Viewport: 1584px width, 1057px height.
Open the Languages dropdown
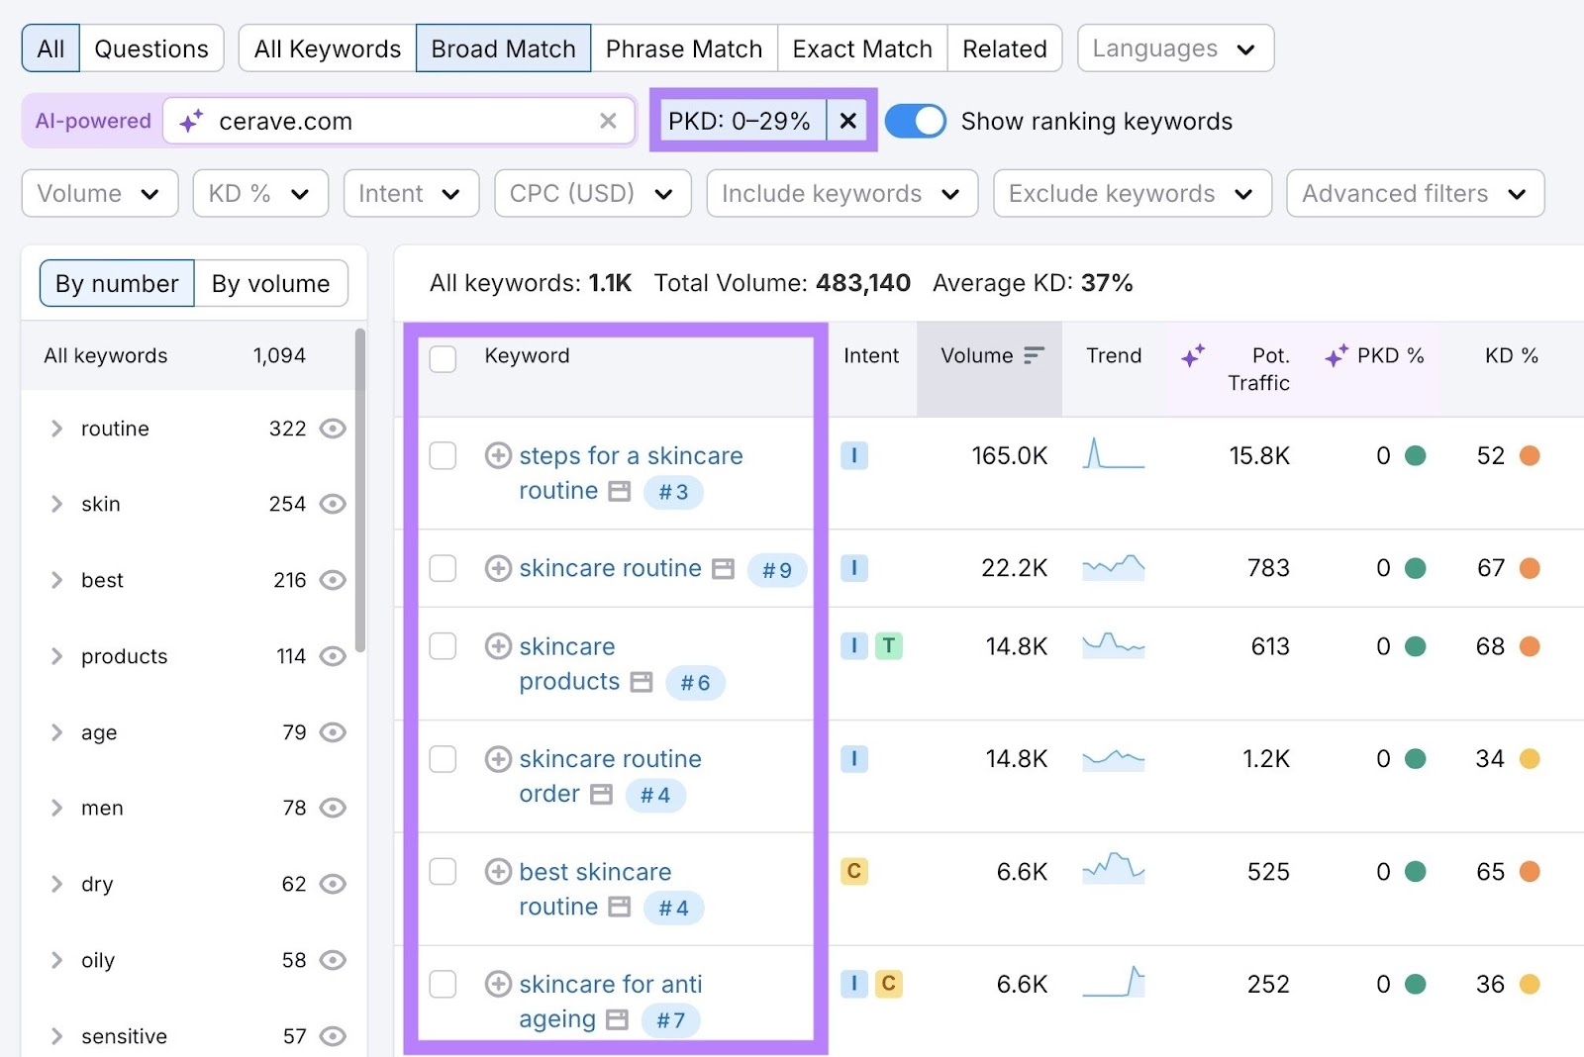1174,48
